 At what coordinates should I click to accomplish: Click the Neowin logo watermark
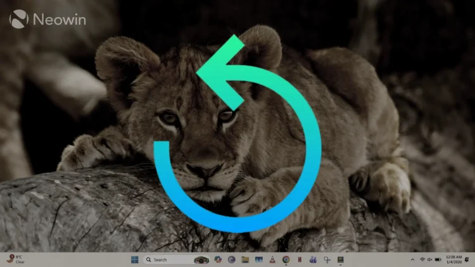pyautogui.click(x=47, y=20)
